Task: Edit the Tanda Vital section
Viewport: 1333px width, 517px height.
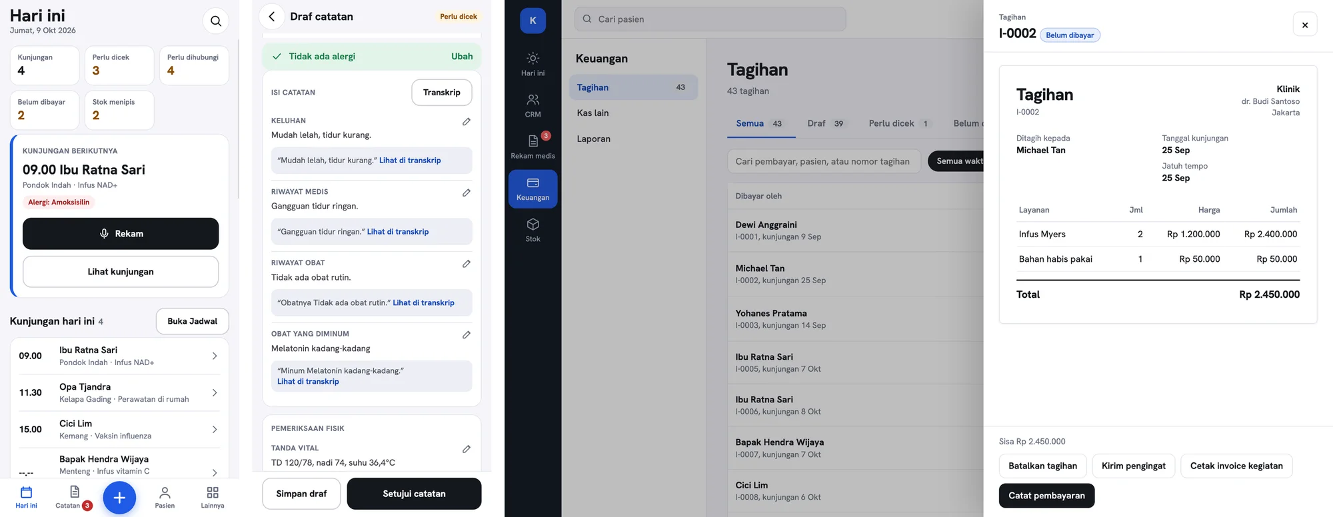Action: pos(467,449)
